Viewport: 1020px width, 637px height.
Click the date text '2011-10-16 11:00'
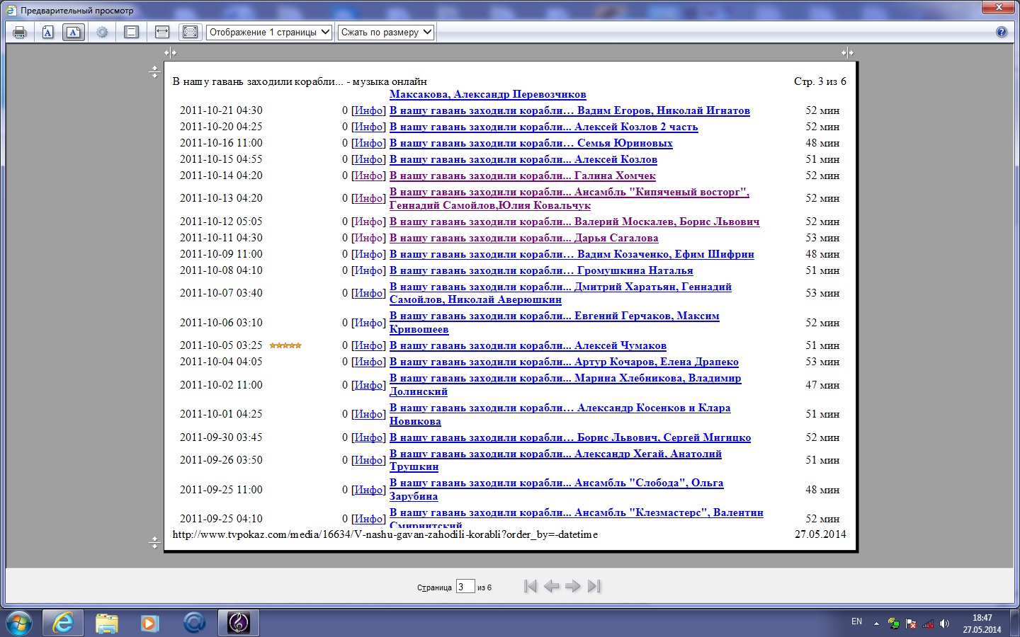tap(221, 143)
